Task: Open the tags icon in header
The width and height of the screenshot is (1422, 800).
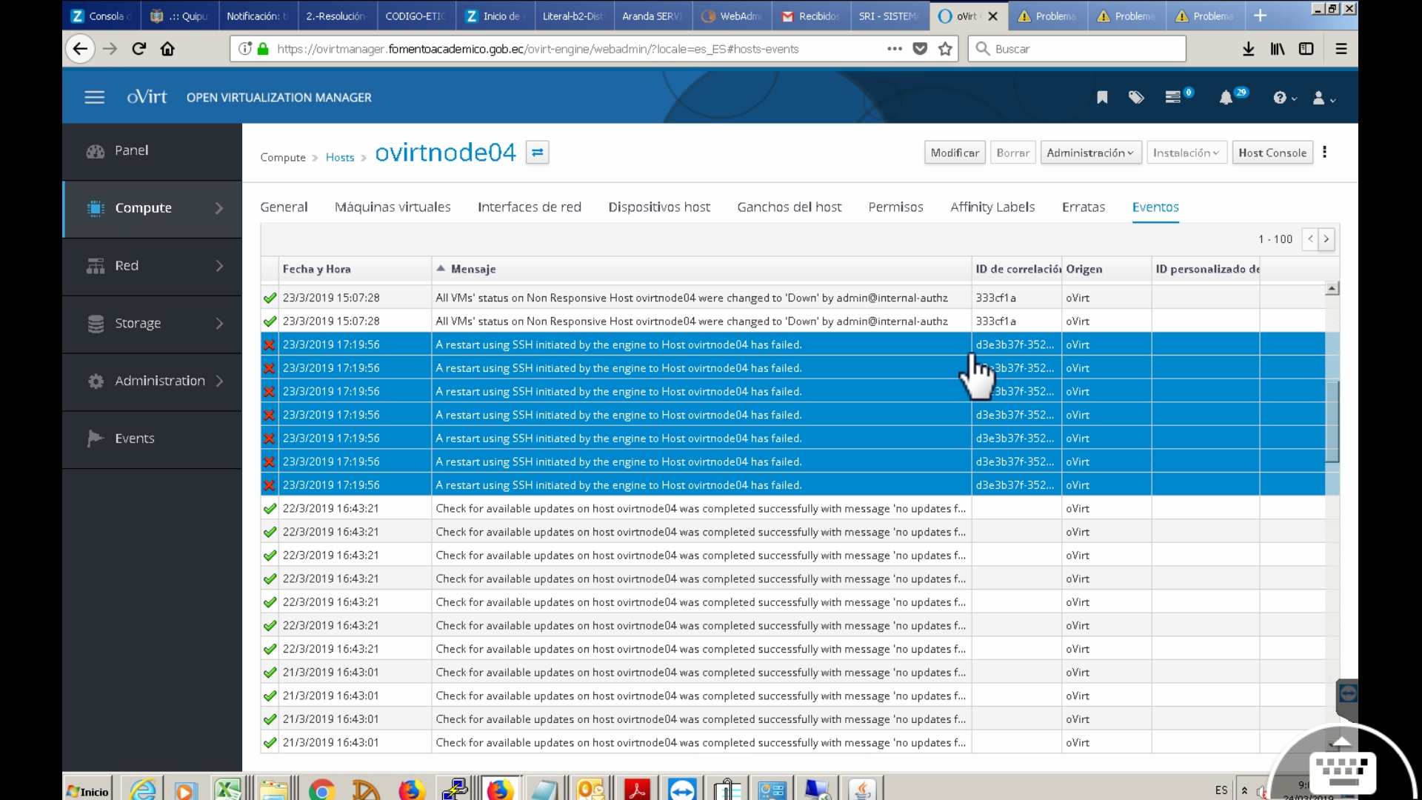Action: 1136,98
